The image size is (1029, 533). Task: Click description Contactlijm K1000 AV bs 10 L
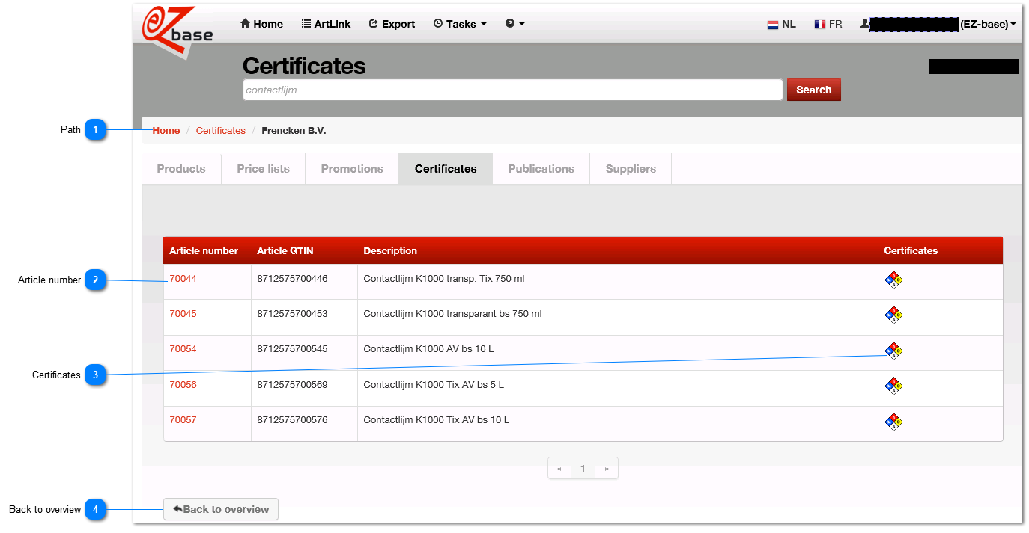coord(428,348)
